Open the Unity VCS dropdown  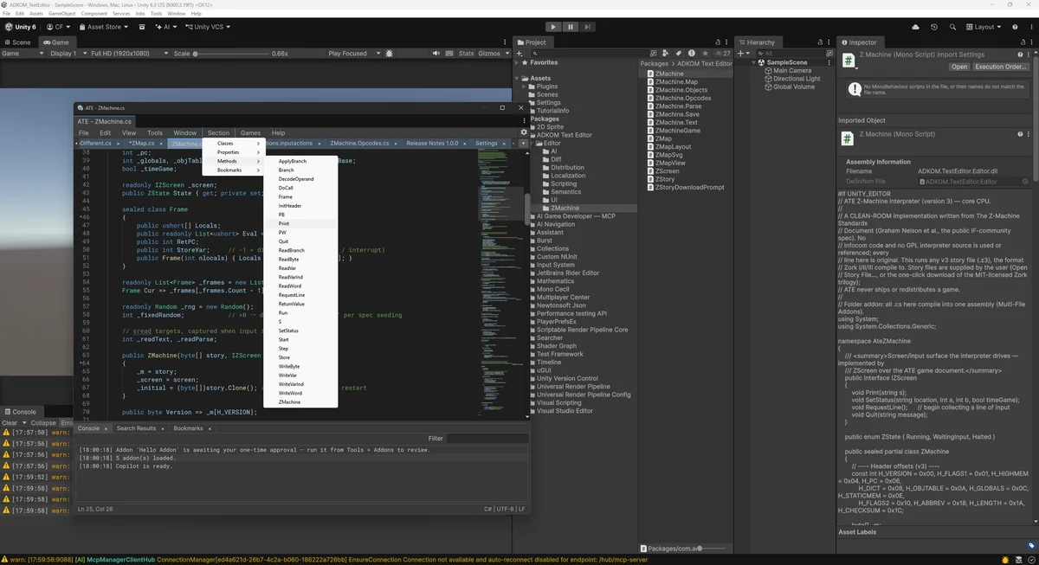tap(209, 27)
